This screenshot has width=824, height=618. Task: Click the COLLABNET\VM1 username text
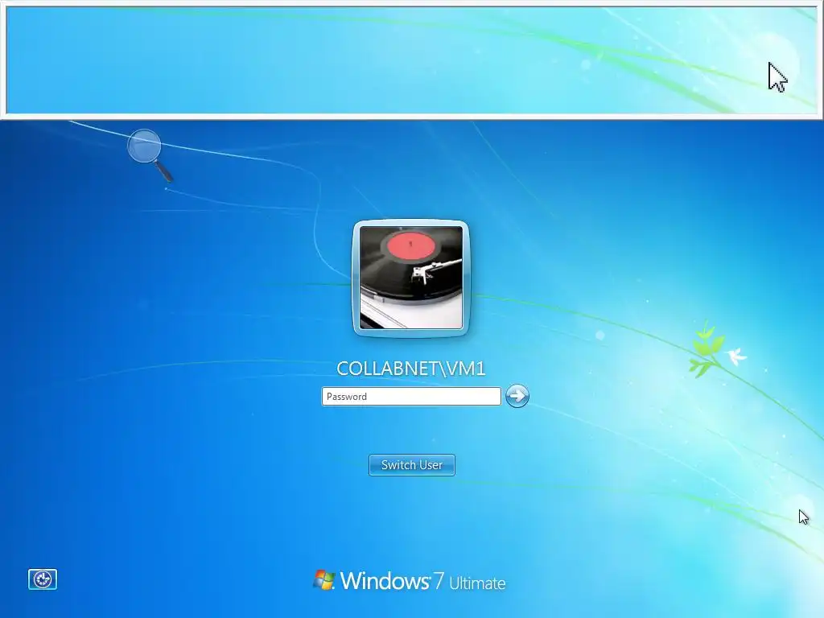pyautogui.click(x=411, y=369)
